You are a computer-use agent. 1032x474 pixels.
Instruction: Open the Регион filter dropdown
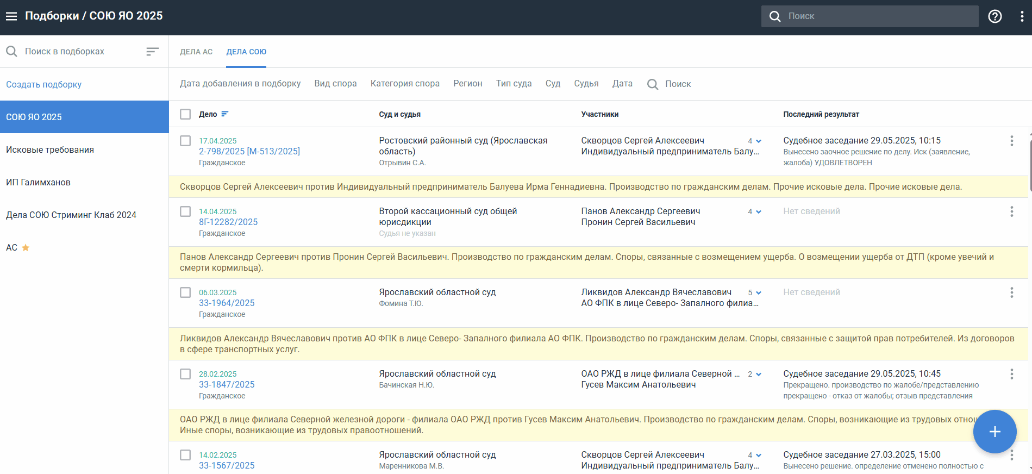(467, 84)
